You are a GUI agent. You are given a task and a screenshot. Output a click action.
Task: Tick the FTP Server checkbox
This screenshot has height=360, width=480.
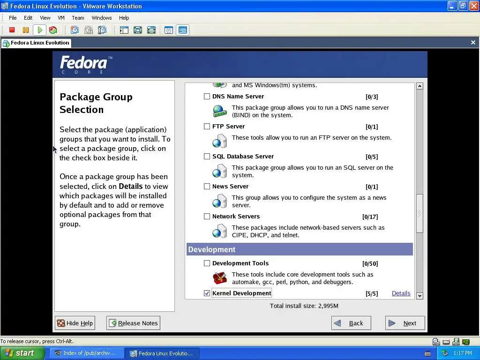[207, 127]
